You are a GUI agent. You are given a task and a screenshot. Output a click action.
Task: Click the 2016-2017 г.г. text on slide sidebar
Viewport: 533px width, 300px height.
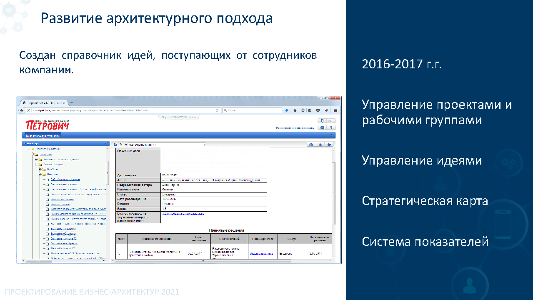401,64
